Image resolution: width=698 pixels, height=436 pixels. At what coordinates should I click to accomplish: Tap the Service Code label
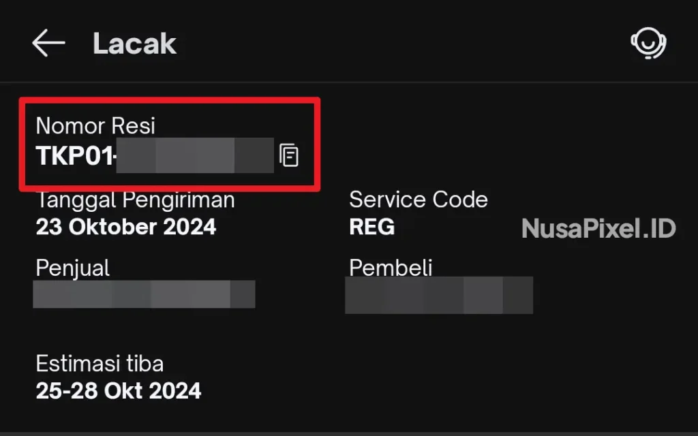(418, 200)
